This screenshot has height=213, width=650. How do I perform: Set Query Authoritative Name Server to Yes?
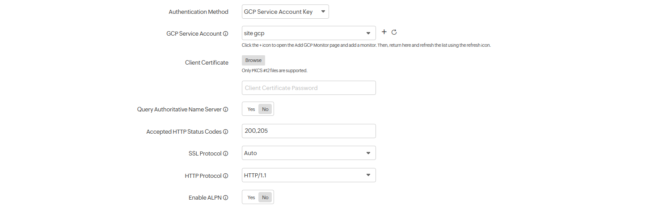click(x=251, y=109)
